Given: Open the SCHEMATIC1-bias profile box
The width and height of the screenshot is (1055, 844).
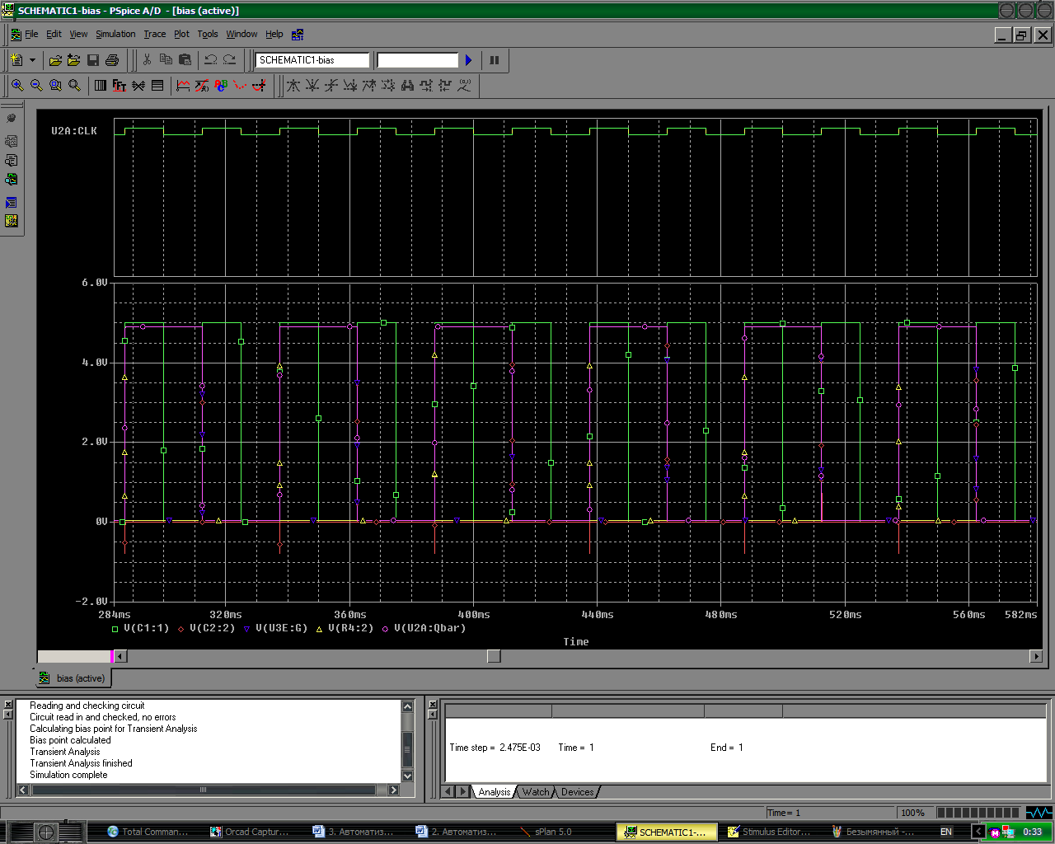Looking at the screenshot, I should (312, 60).
